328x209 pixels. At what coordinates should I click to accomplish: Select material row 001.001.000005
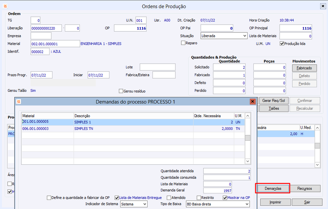point(133,122)
